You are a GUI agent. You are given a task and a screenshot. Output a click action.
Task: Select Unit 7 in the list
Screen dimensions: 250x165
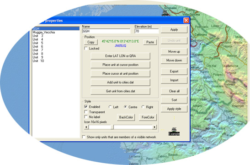56,50
